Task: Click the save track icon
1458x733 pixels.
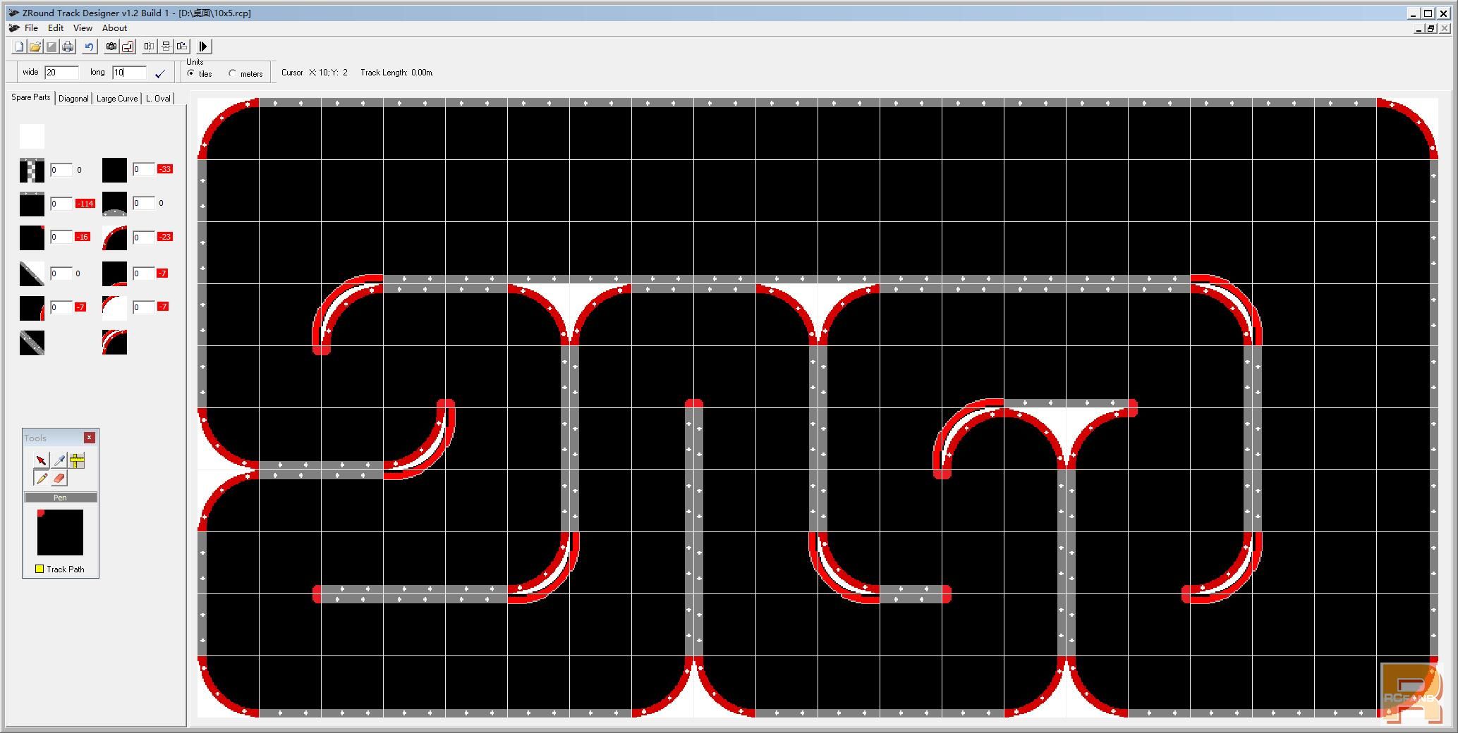Action: (51, 47)
